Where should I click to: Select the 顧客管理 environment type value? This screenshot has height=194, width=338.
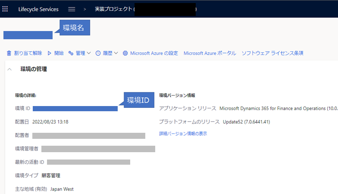51,175
